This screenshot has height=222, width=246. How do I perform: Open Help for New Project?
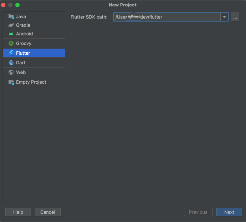tap(18, 212)
